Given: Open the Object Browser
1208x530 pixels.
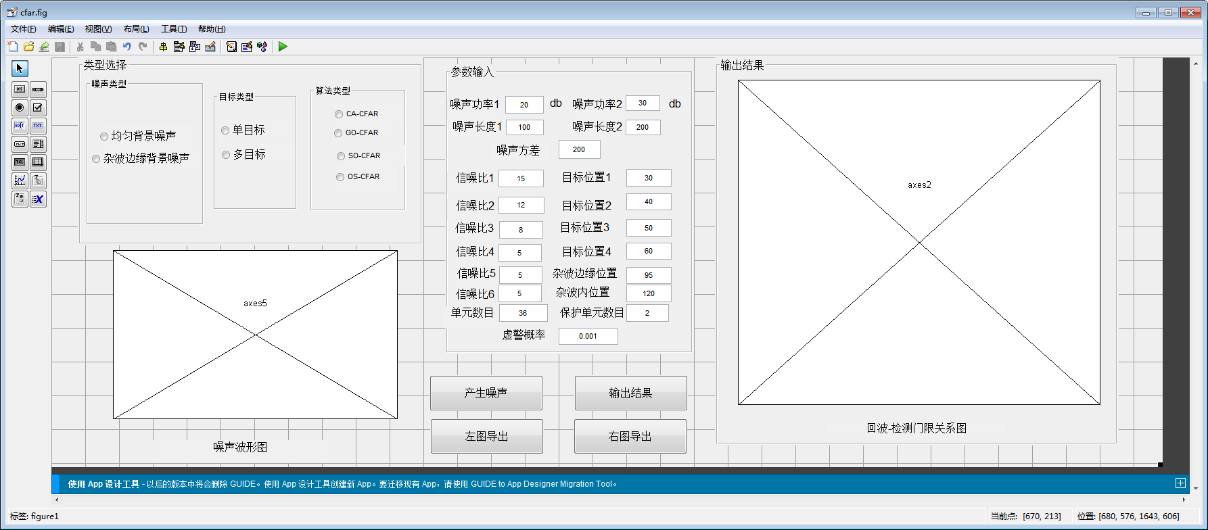Looking at the screenshot, I should point(262,47).
